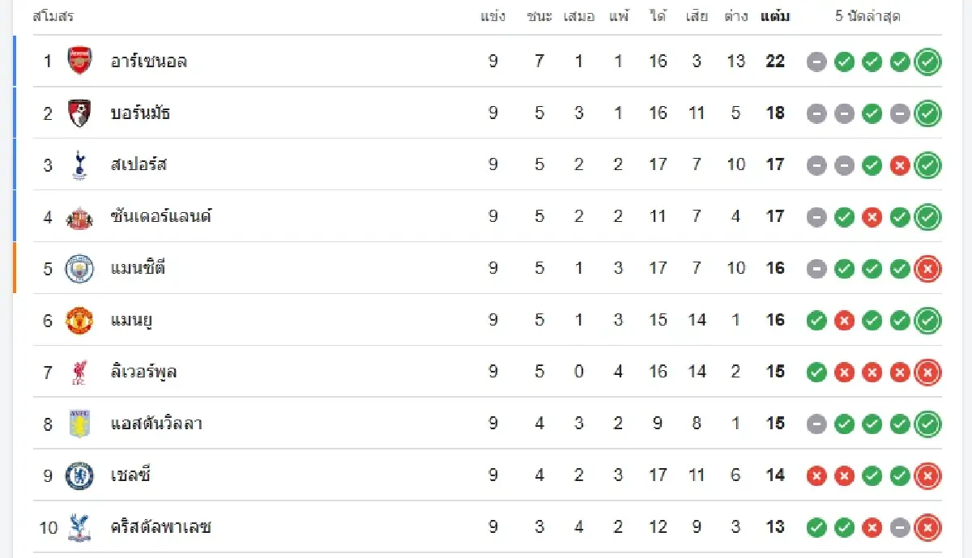Click the Manchester City crest icon
This screenshot has height=558, width=972.
coord(79,268)
